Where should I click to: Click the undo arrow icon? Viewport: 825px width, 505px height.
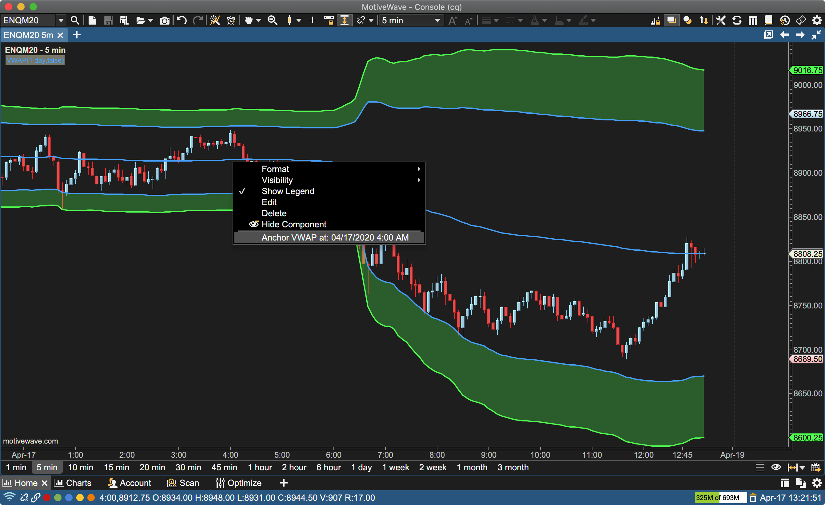(x=181, y=21)
